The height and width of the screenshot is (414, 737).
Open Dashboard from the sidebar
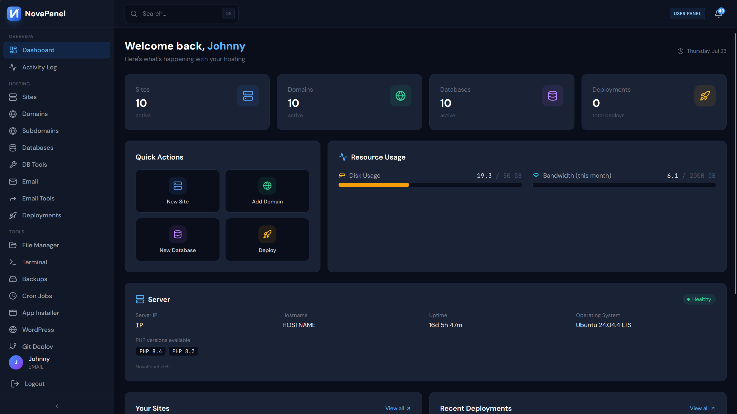point(57,50)
